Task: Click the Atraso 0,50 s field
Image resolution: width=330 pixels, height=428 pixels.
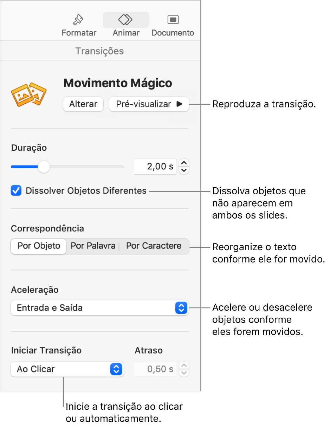Action: (x=155, y=369)
